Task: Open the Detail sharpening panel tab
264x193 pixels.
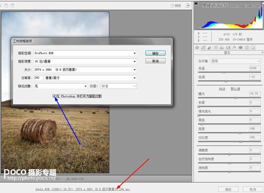Action: coord(209,47)
